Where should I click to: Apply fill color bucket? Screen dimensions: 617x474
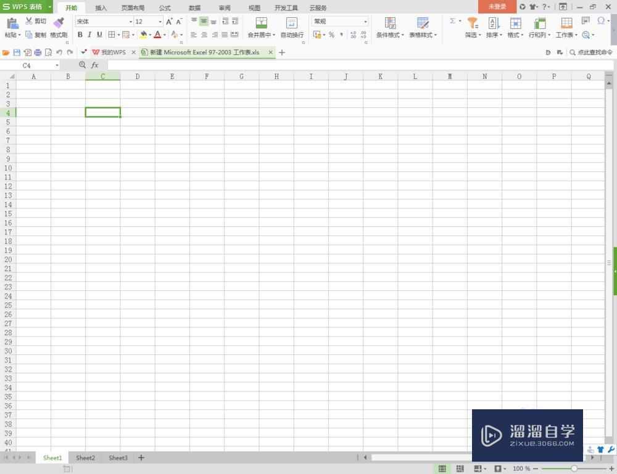click(x=143, y=35)
